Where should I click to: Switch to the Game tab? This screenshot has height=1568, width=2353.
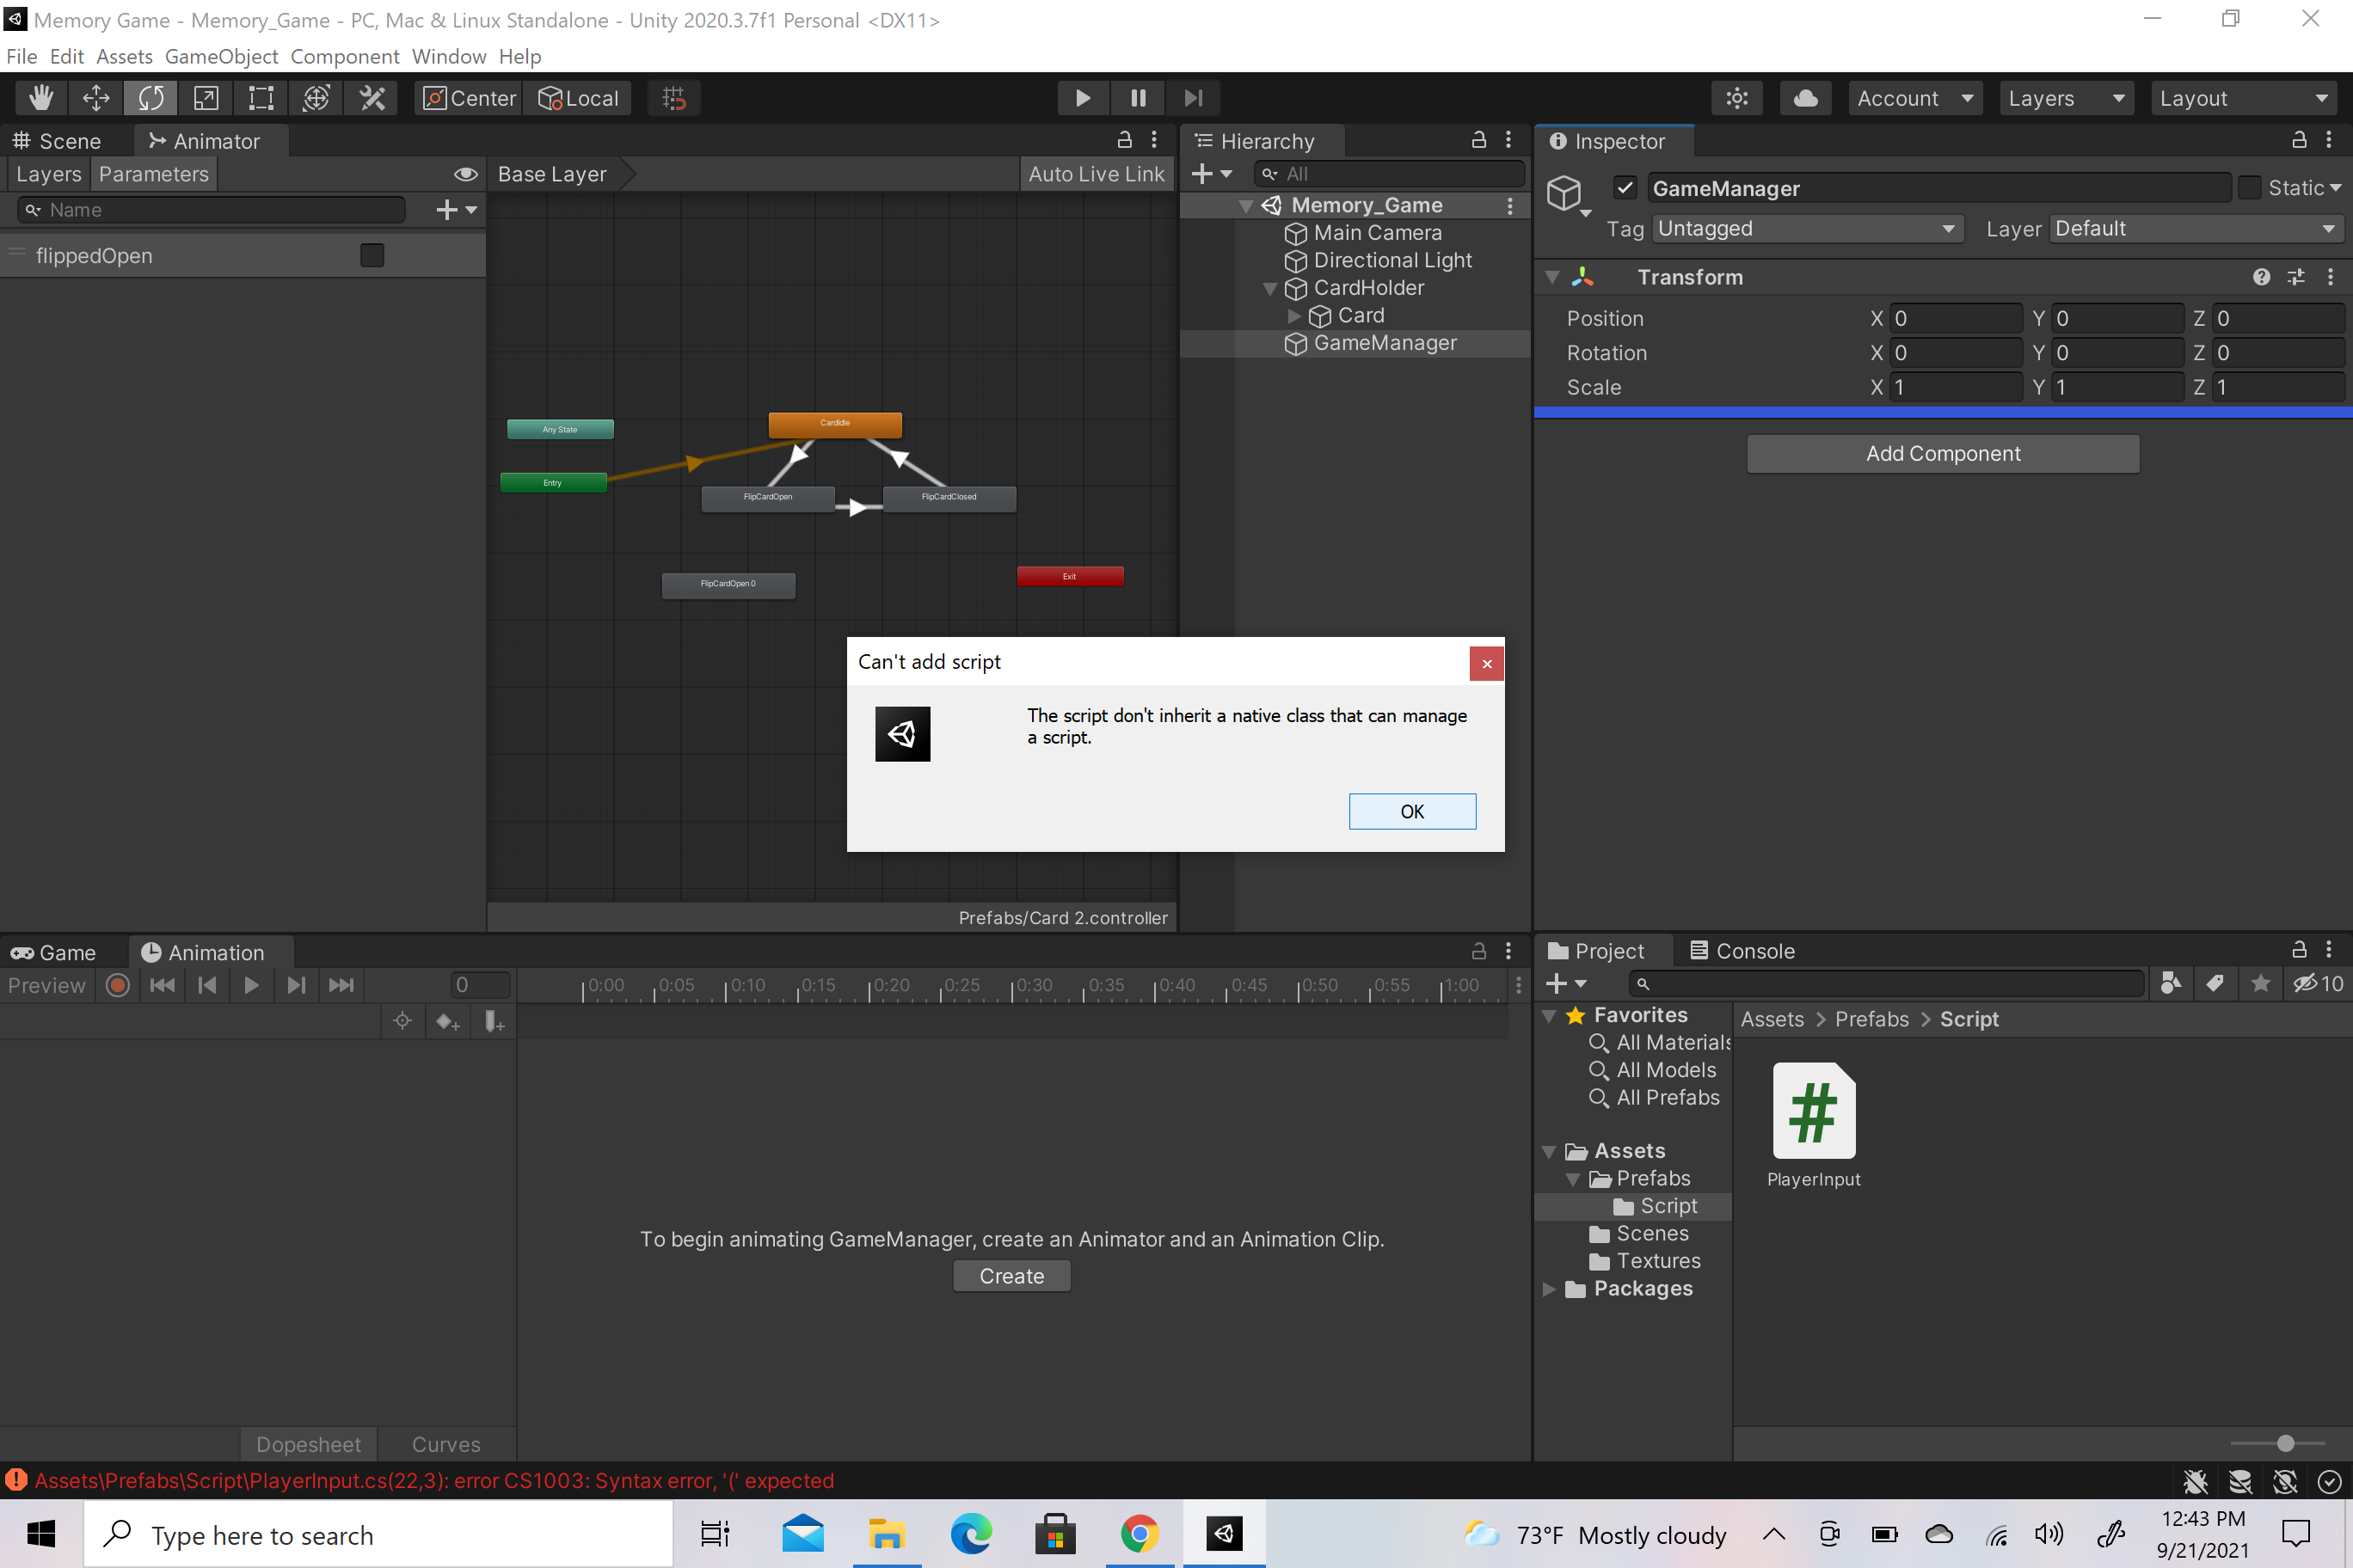click(53, 953)
